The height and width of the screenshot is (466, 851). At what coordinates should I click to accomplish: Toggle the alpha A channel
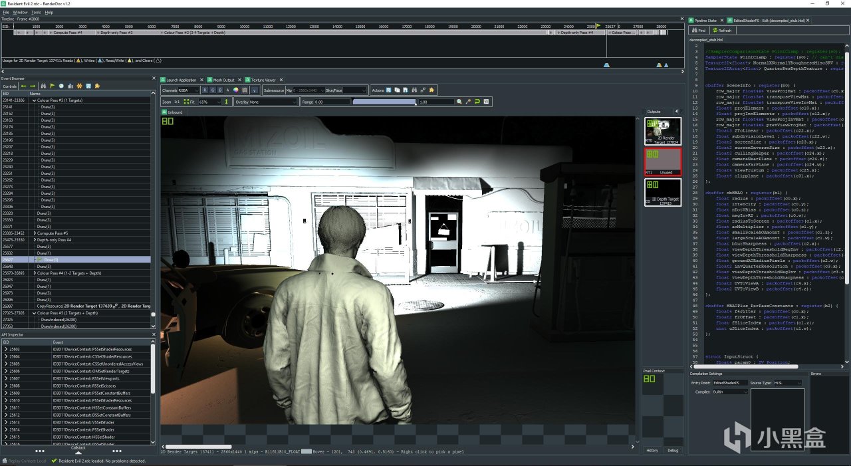[227, 90]
